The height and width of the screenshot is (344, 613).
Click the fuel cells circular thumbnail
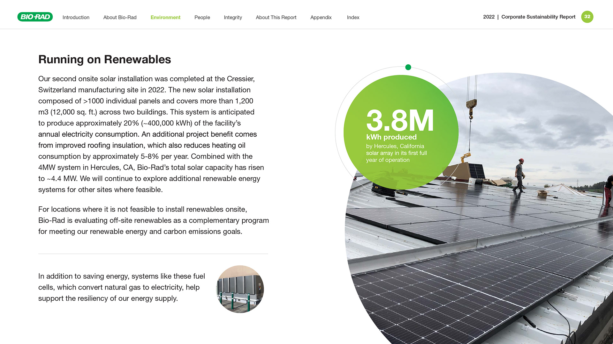(240, 289)
